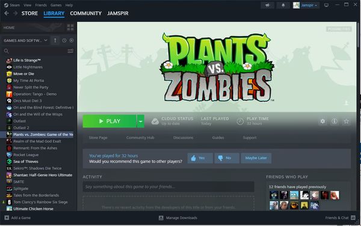The width and height of the screenshot is (361, 226).
Task: Open game settings gear icon
Action: point(322,121)
